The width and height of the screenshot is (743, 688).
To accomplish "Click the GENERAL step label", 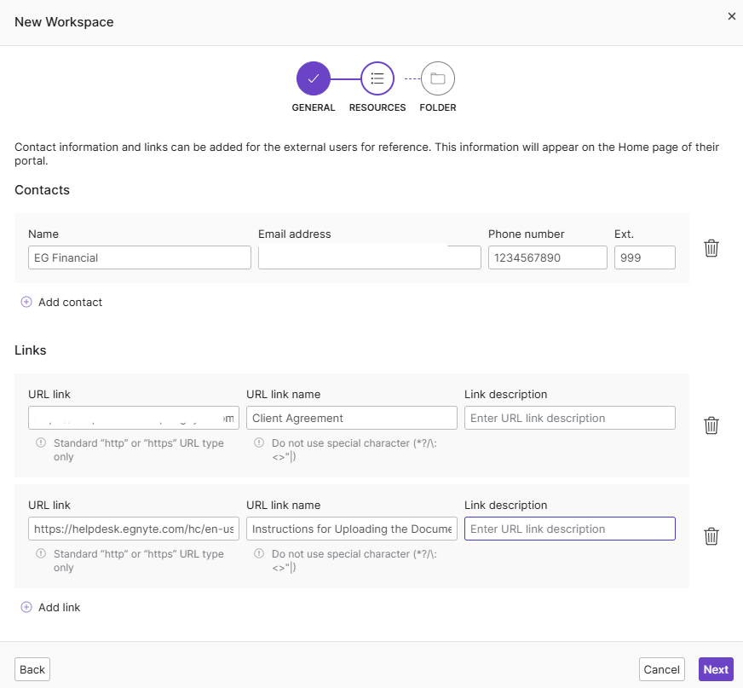I will pyautogui.click(x=314, y=107).
